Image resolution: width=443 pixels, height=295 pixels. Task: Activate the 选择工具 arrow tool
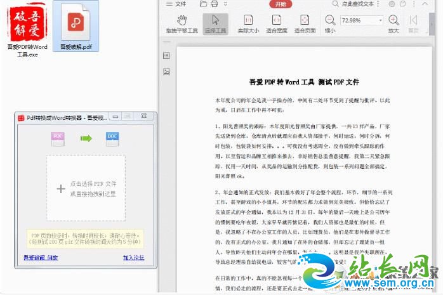coord(216,23)
